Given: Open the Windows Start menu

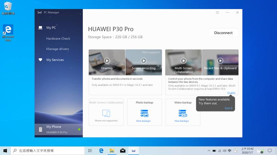Looking at the screenshot, I should pyautogui.click(x=5, y=150).
